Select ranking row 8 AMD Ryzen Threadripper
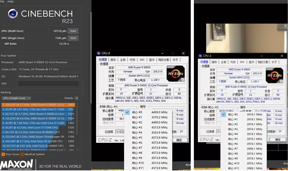Image resolution: width=288 pixels, height=171 pixels. pyautogui.click(x=38, y=137)
